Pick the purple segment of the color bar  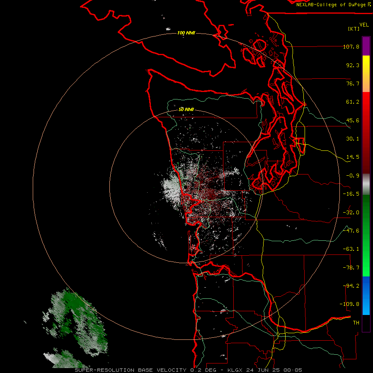[x=366, y=46]
